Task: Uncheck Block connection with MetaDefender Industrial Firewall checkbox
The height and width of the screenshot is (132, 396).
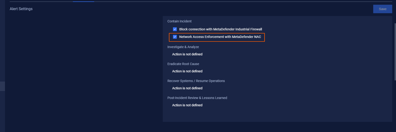Action: (175, 29)
